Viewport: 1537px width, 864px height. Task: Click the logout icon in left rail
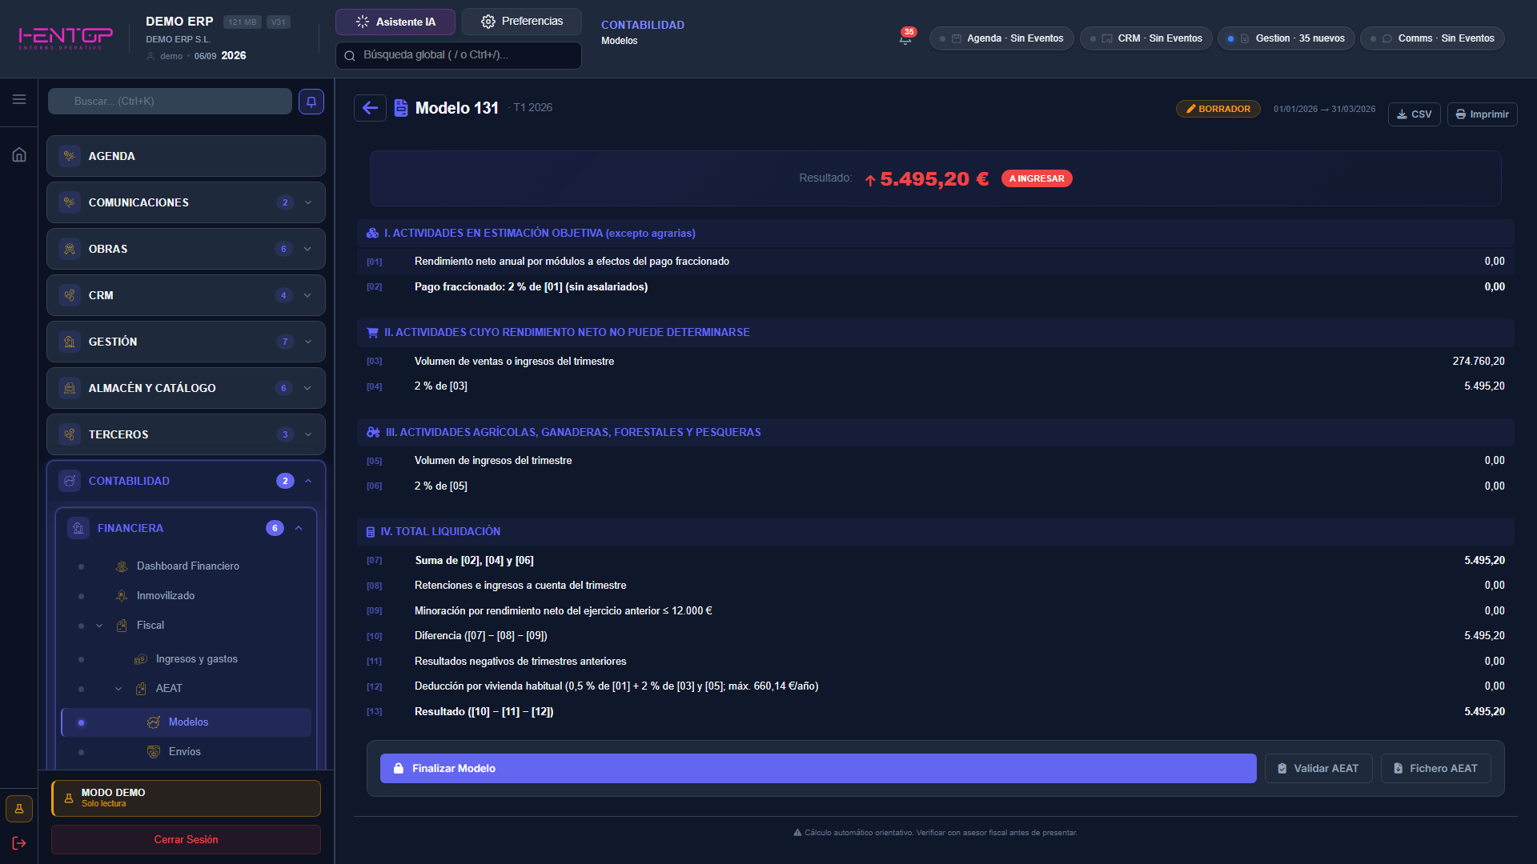pyautogui.click(x=19, y=843)
